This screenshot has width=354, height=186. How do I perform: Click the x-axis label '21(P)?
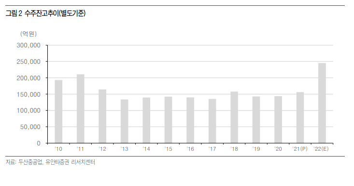click(300, 149)
